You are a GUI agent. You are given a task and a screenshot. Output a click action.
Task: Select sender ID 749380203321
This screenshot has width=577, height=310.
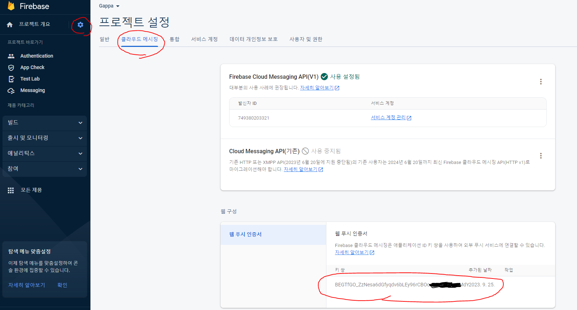click(x=253, y=118)
